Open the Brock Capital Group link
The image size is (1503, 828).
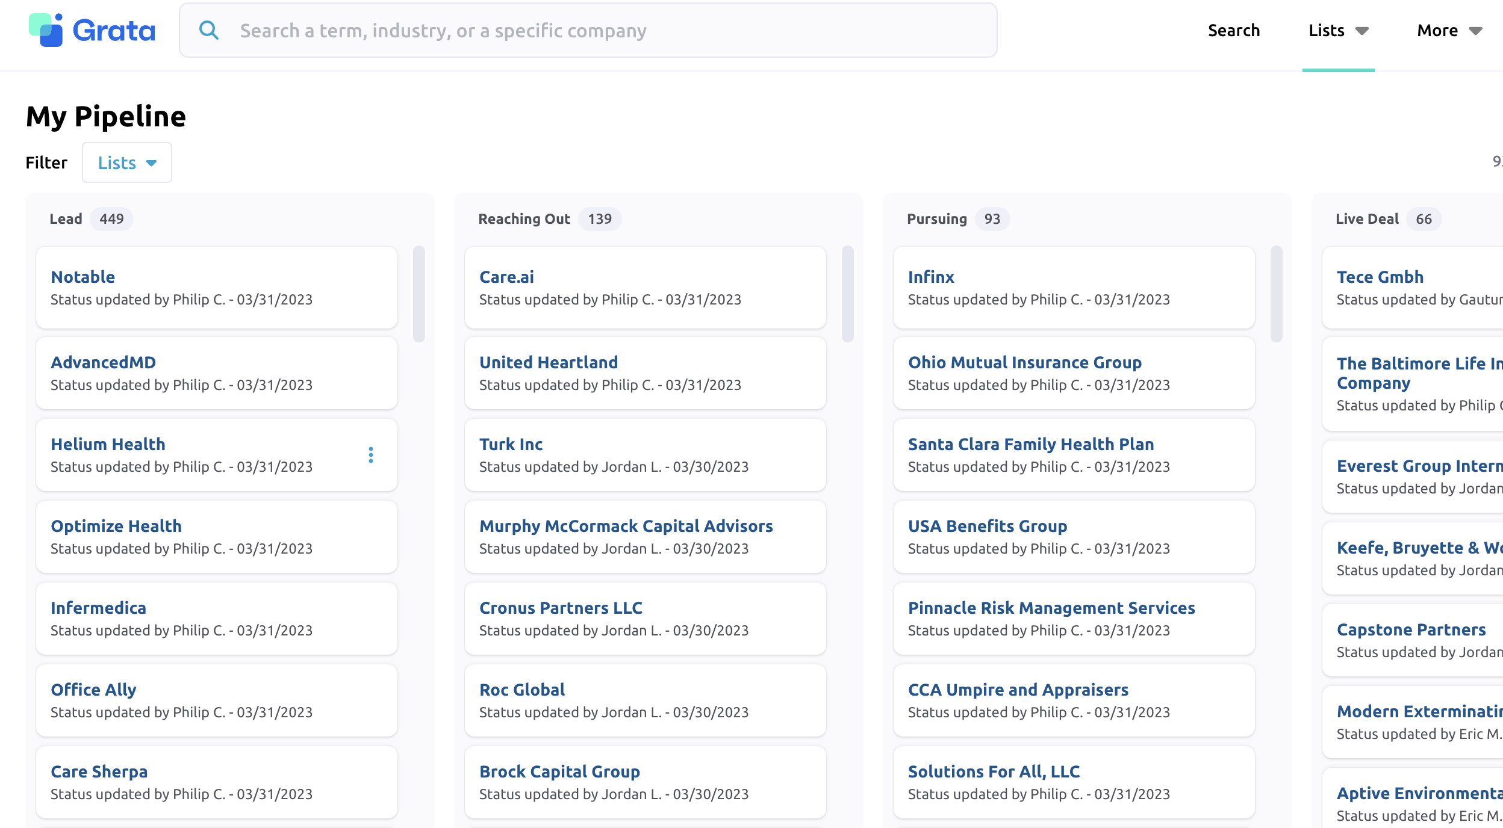coord(559,771)
